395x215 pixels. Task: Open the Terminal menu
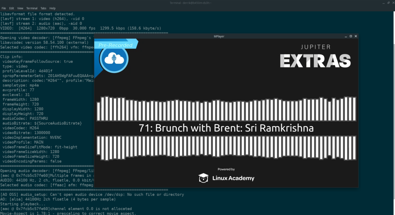(x=32, y=8)
